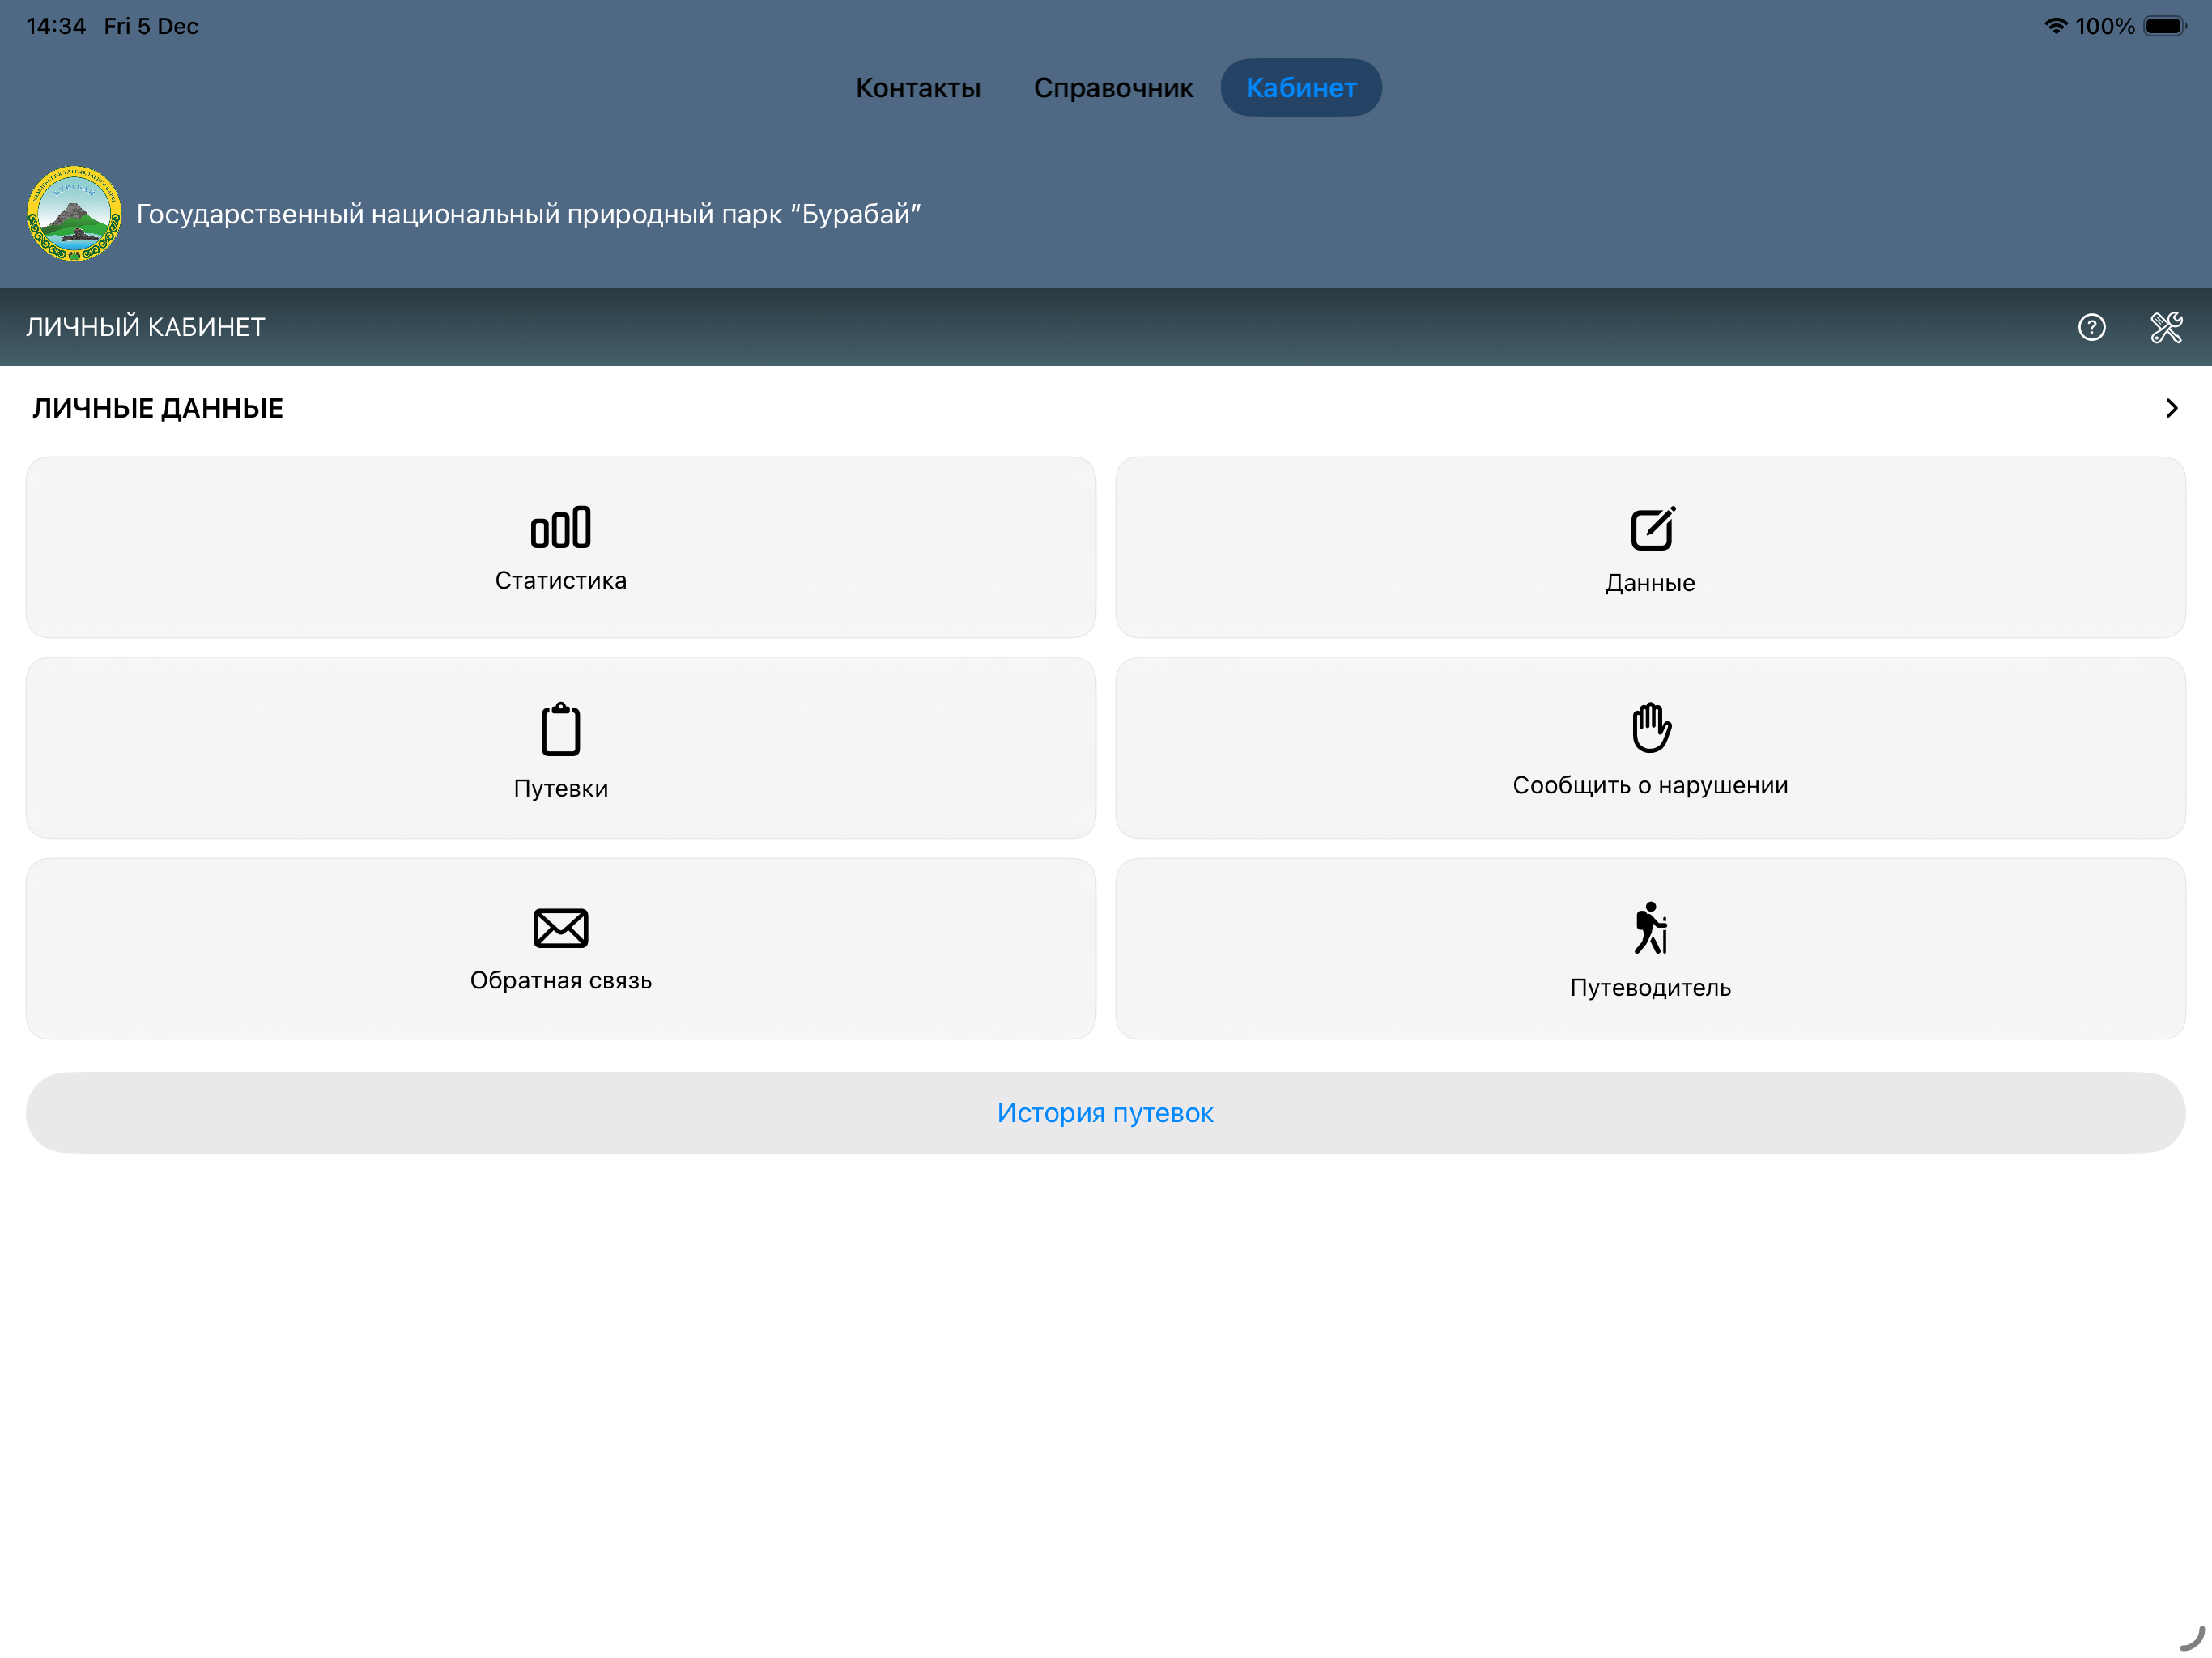Viewport: 2212px width, 1658px height.
Task: Check the battery status icon
Action: [2164, 26]
